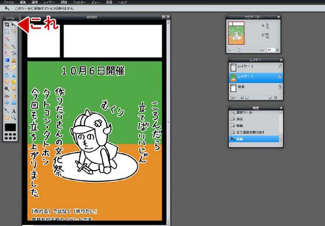This screenshot has height=226, width=325.
Task: Choose the Blur water drop tool
Action: pyautogui.click(x=7, y=75)
